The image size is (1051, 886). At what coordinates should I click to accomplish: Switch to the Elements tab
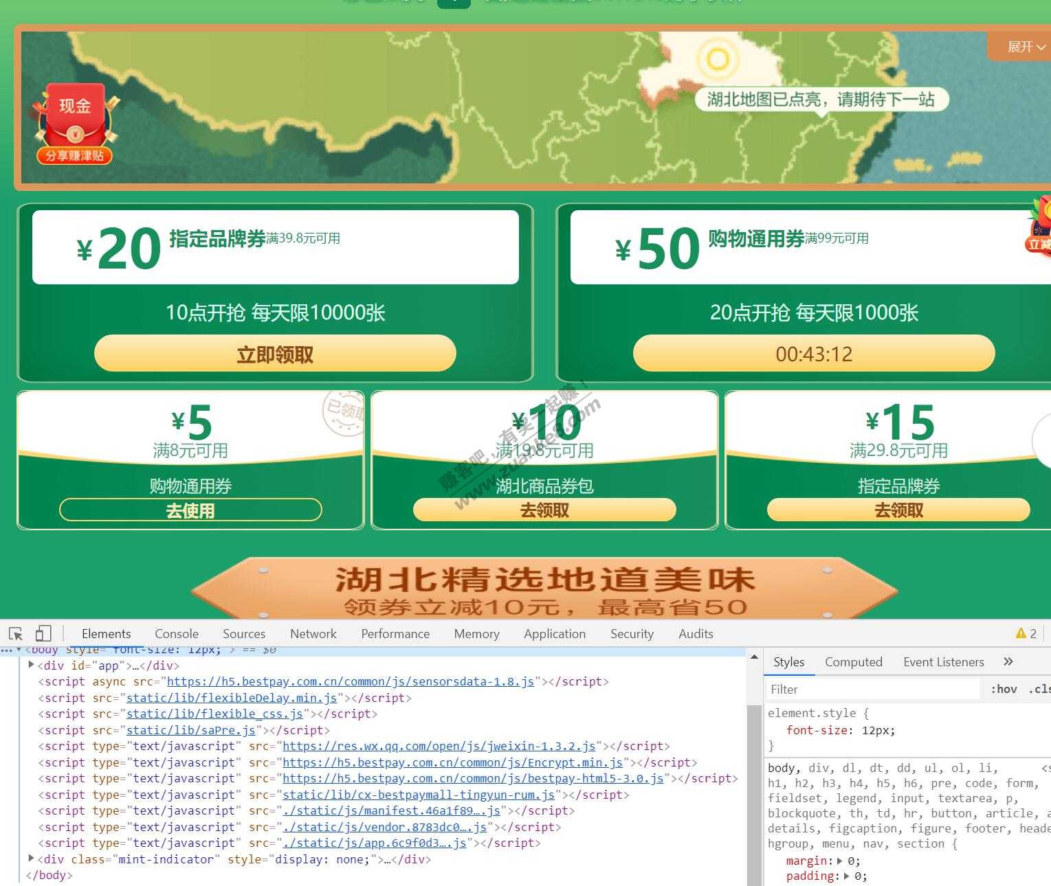click(x=106, y=633)
